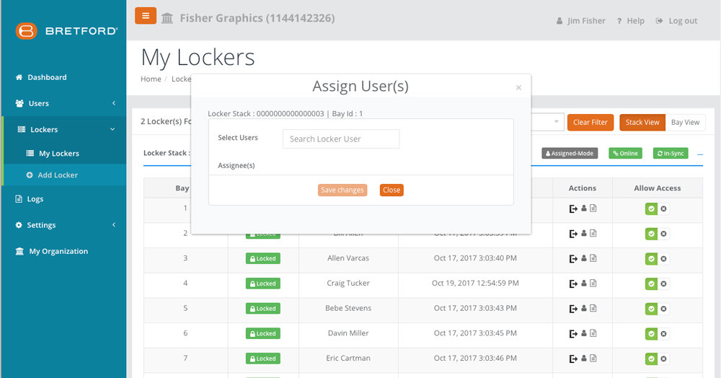The width and height of the screenshot is (721, 378).
Task: Enable access green check for Bay 2
Action: coord(651,234)
